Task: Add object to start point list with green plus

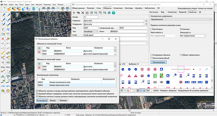Action: 39,48
